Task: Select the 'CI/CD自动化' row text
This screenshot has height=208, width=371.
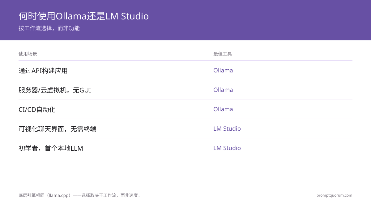Action: [37, 109]
